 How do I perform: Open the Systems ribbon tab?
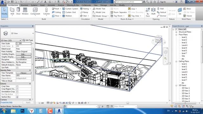(34, 5)
